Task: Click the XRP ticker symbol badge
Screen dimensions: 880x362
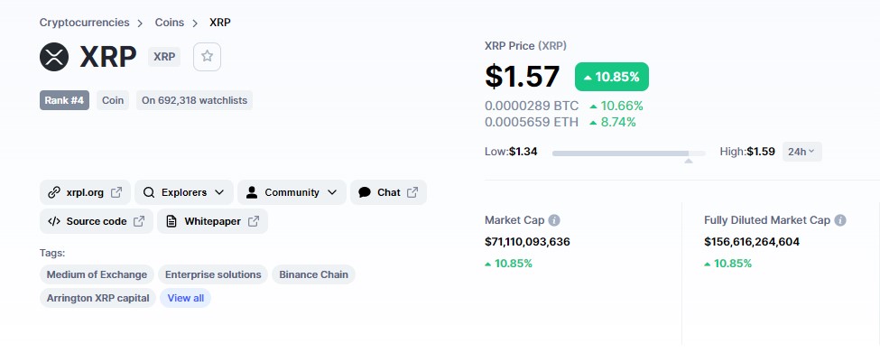Action: [x=164, y=57]
